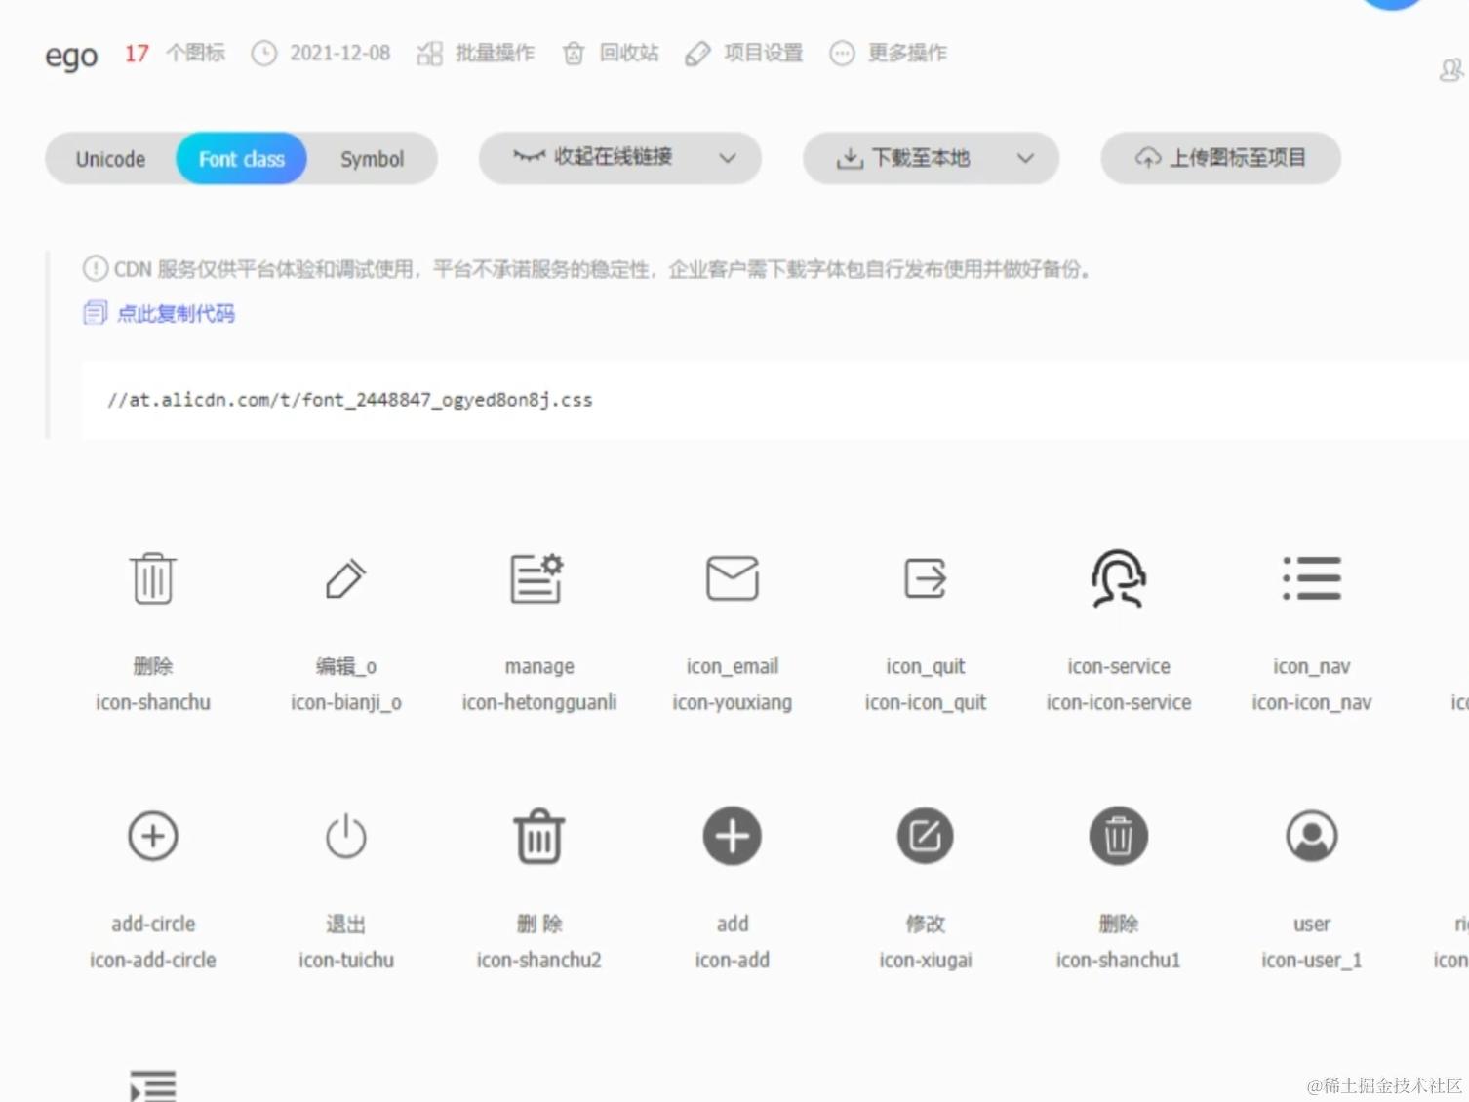Click the alicdn CSS link text
Screen dimensions: 1469x1102
point(349,400)
